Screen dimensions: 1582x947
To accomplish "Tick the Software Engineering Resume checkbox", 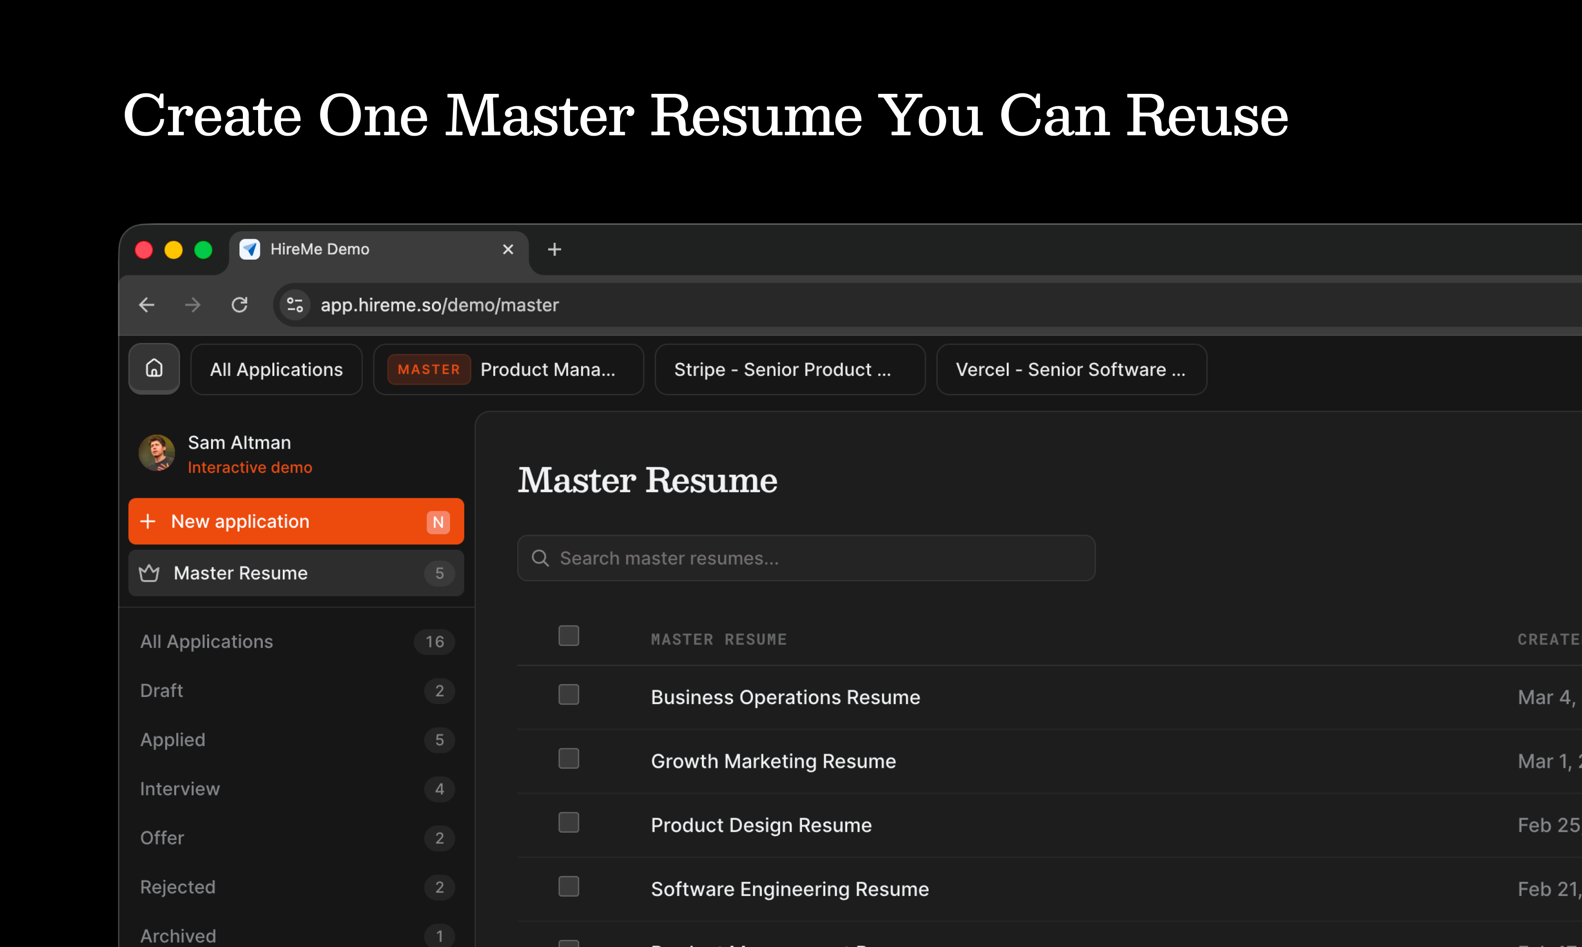I will tap(569, 887).
